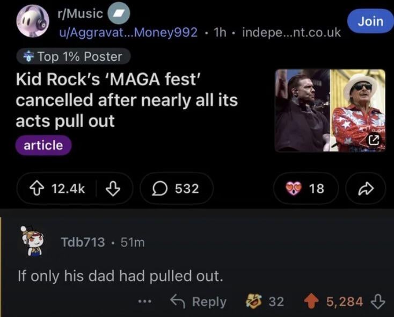The image size is (394, 317).
Task: Downvote Tdb713's comment
Action: click(378, 301)
